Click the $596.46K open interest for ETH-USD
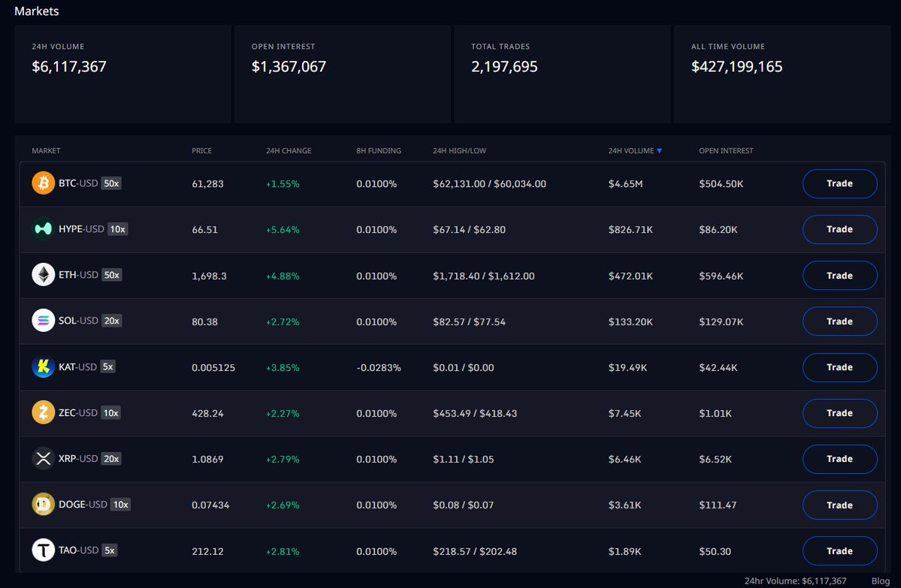 point(721,276)
